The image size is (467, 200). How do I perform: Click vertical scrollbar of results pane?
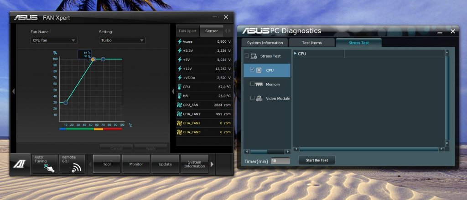point(447,98)
